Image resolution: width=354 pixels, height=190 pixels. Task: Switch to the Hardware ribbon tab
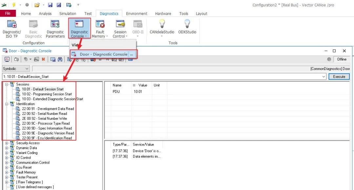click(163, 13)
